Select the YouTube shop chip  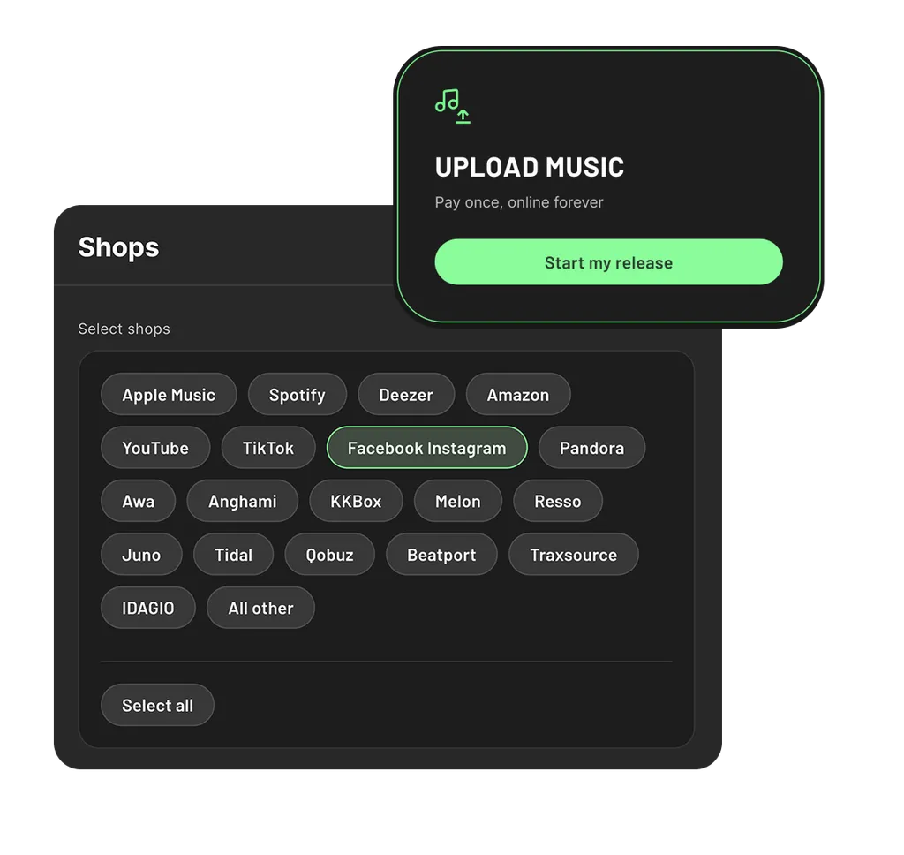coord(155,448)
